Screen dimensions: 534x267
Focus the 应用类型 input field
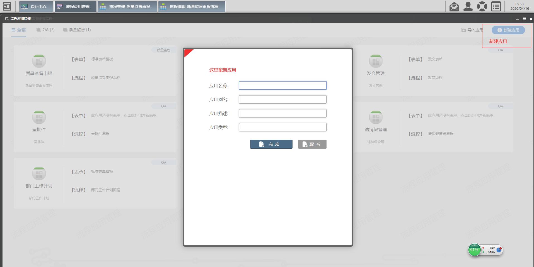(282, 127)
